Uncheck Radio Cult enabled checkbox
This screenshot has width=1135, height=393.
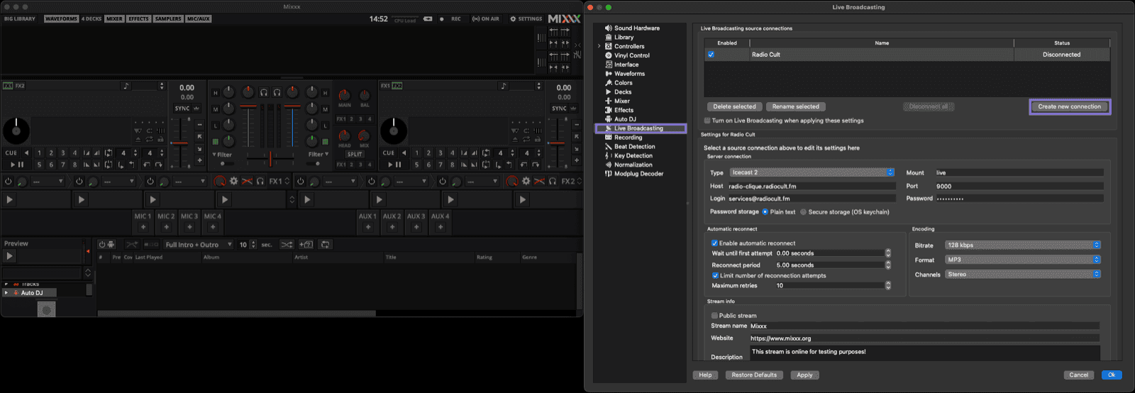pyautogui.click(x=711, y=55)
